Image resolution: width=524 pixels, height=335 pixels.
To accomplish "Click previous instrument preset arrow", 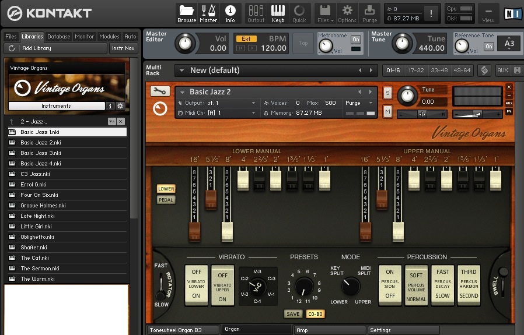I will click(359, 91).
